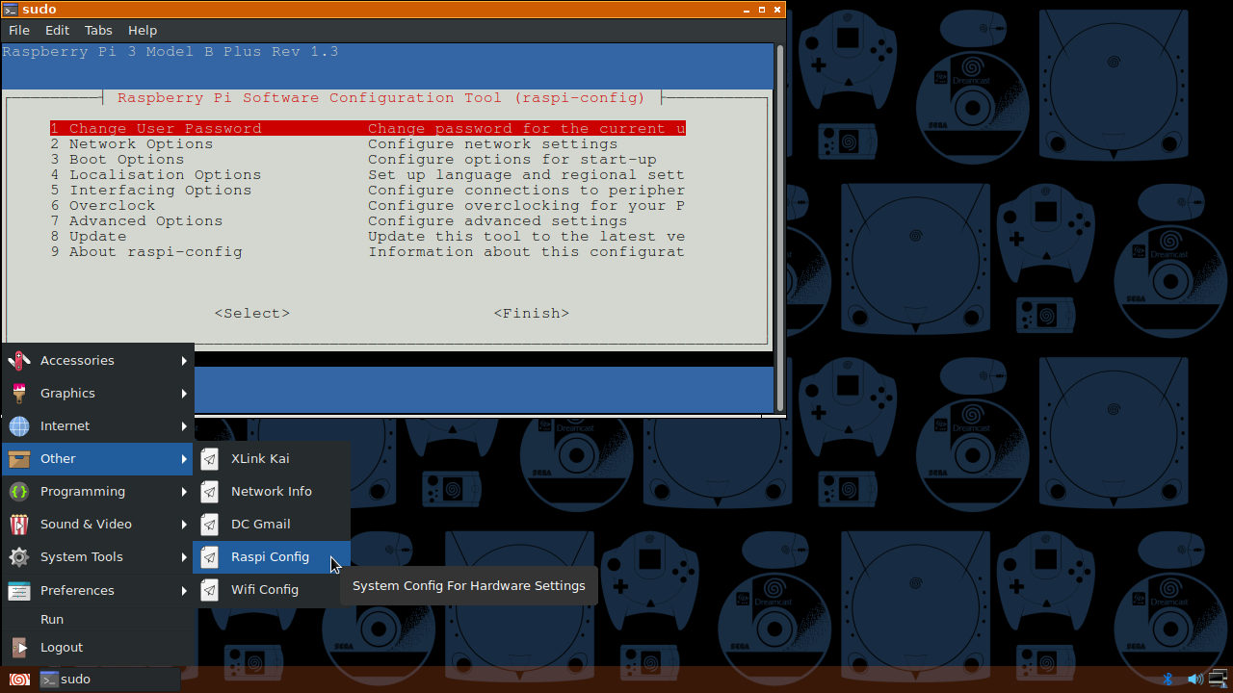Select 3 Boot Options entry
This screenshot has height=693, width=1233.
point(368,160)
